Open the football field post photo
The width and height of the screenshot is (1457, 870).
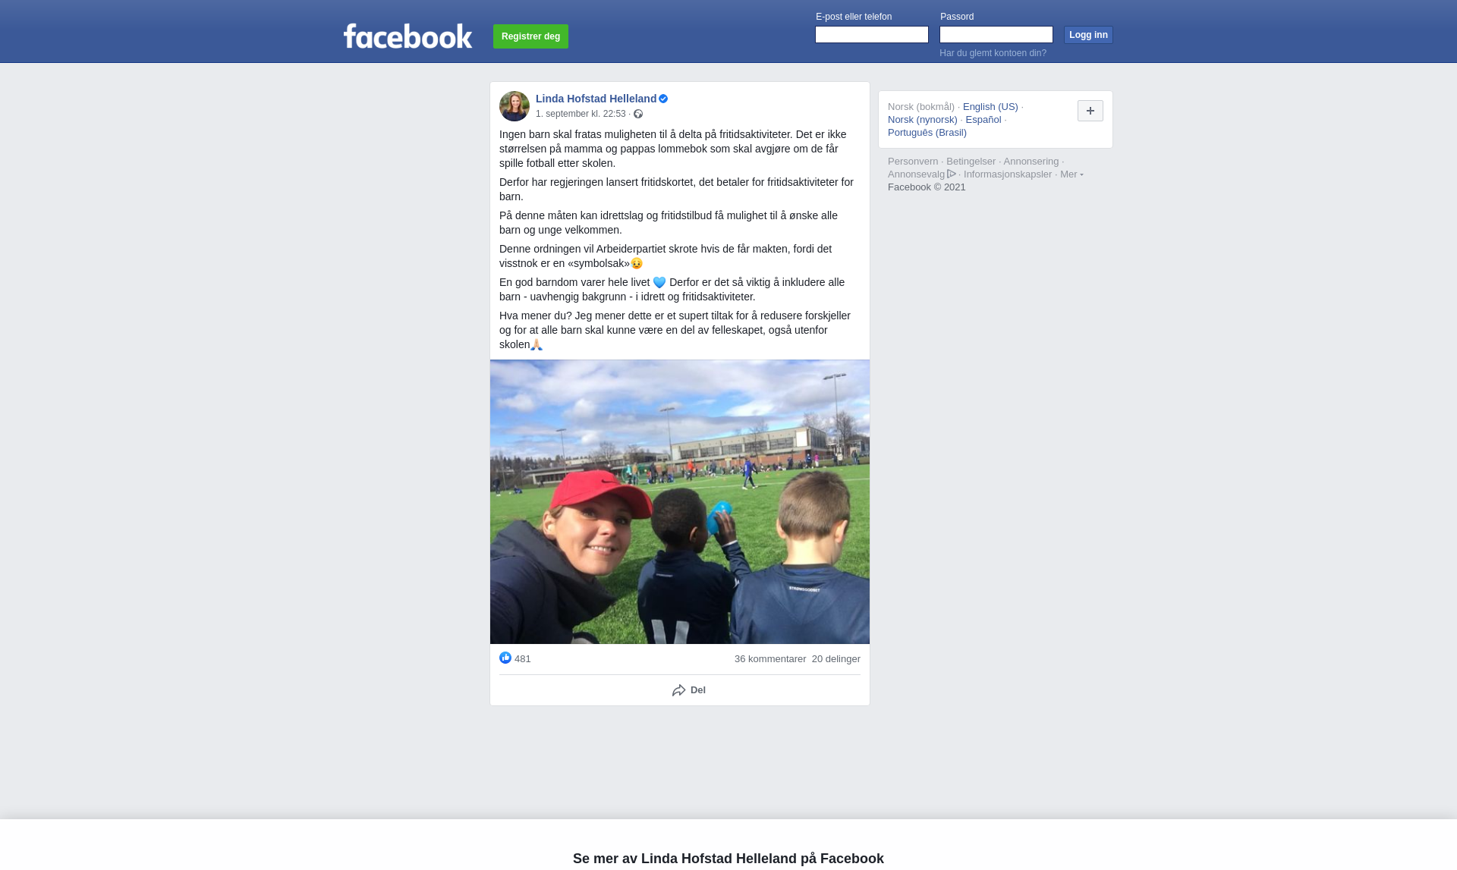point(680,501)
